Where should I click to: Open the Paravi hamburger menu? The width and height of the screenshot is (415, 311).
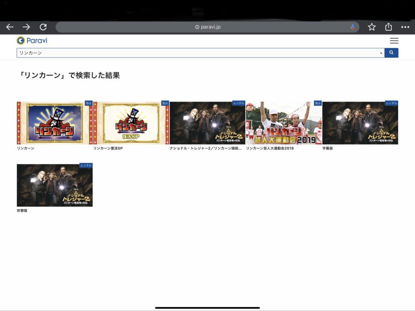(394, 41)
